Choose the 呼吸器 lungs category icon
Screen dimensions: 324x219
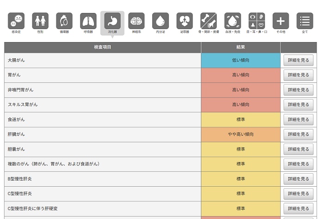pos(88,21)
